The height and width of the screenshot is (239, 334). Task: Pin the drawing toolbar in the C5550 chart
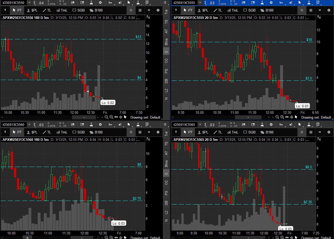(5, 10)
